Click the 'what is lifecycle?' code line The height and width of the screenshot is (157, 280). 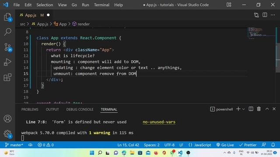click(x=73, y=56)
